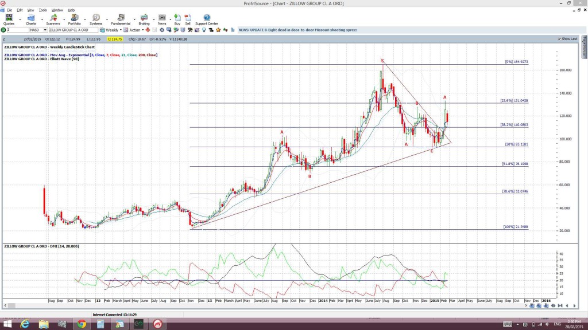Click the gold star favorites icon

click(218, 30)
